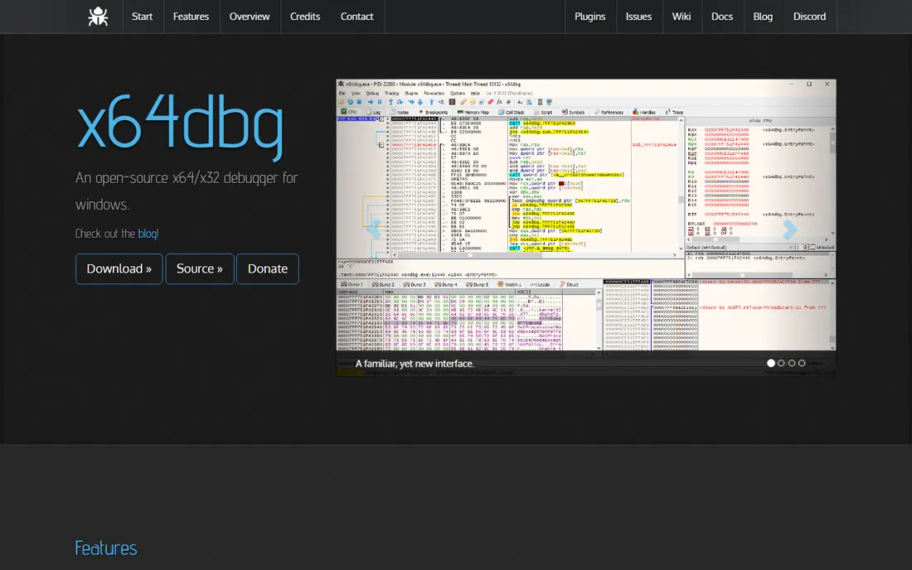Select the third carousel indicator dot
This screenshot has width=912, height=570.
coord(792,363)
